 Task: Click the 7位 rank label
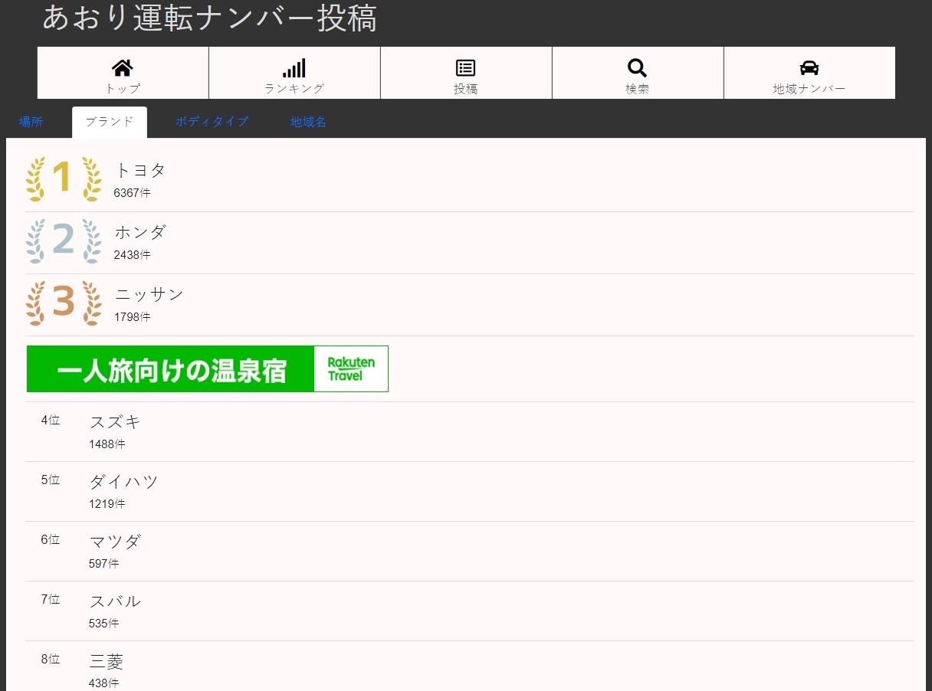click(51, 600)
